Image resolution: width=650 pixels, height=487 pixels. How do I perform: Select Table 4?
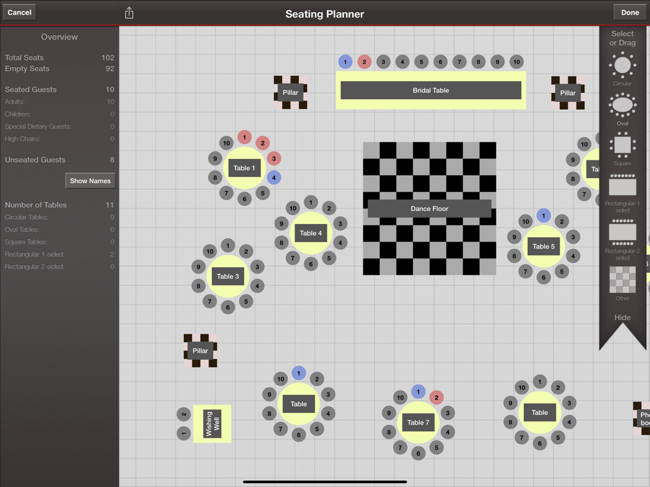point(311,233)
